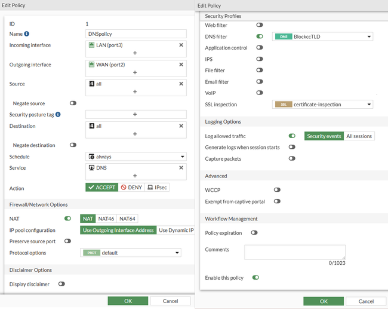Open the Schedule dropdown
This screenshot has width=388, height=309.
[136, 157]
